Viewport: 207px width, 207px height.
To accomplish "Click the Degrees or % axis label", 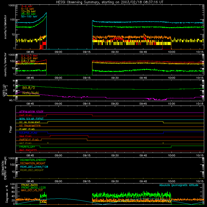I will pyautogui.click(x=7, y=194).
